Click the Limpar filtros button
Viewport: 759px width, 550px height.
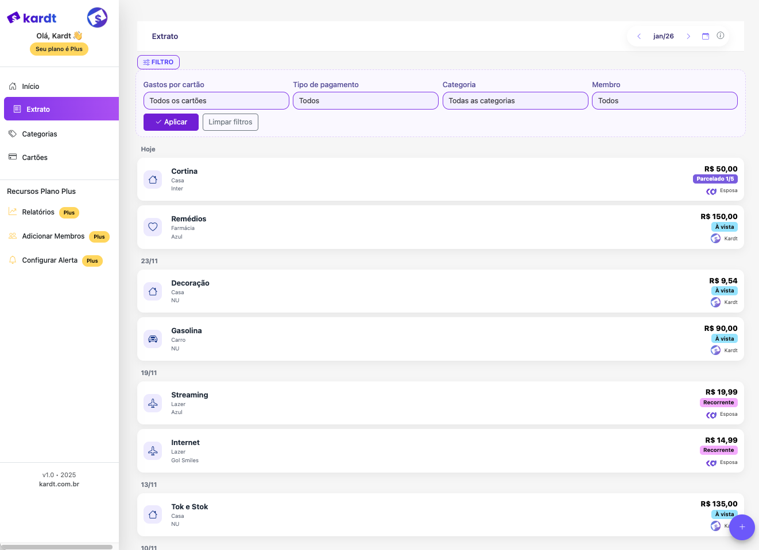(x=230, y=122)
